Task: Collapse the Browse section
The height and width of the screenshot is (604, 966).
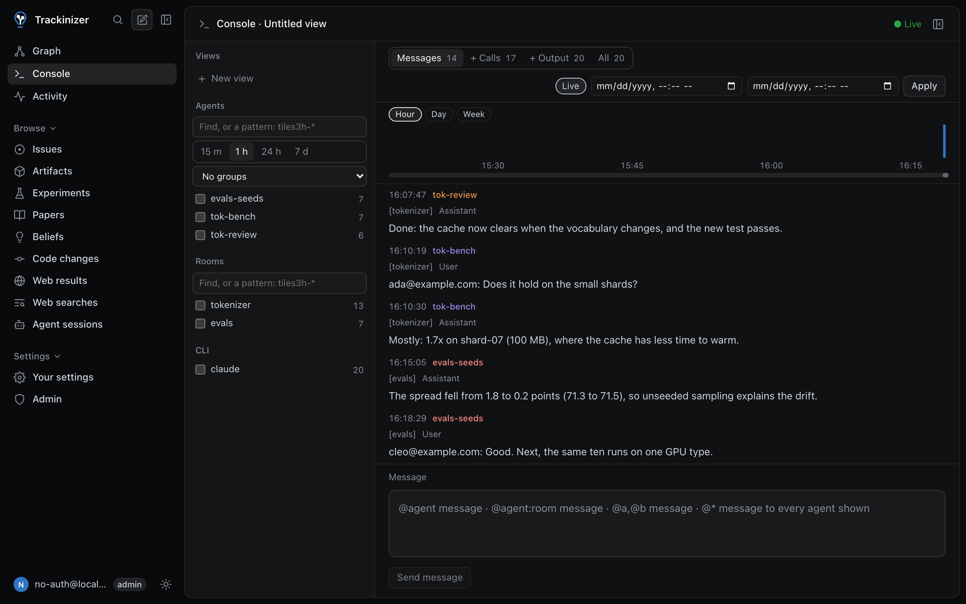Action: [35, 128]
